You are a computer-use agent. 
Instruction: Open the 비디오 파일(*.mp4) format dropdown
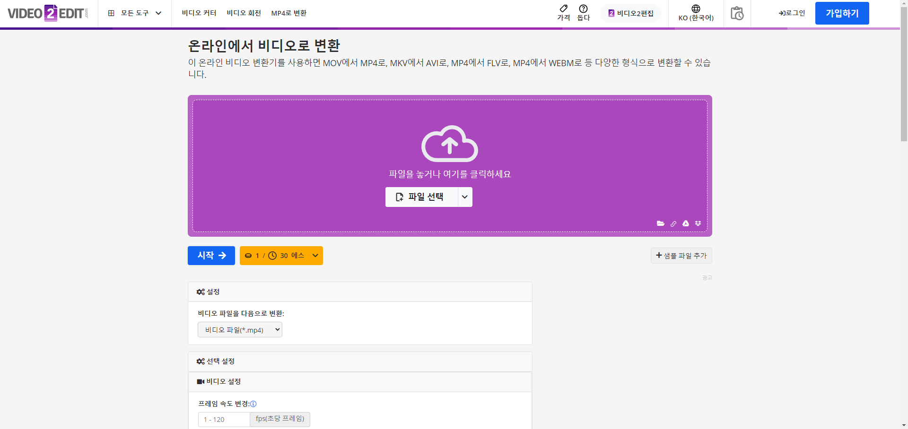click(240, 330)
